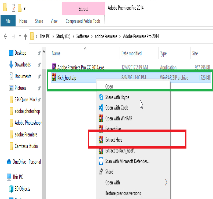Open Downloads in the navigation pane
Screen dimensions: 213x199
[23, 65]
